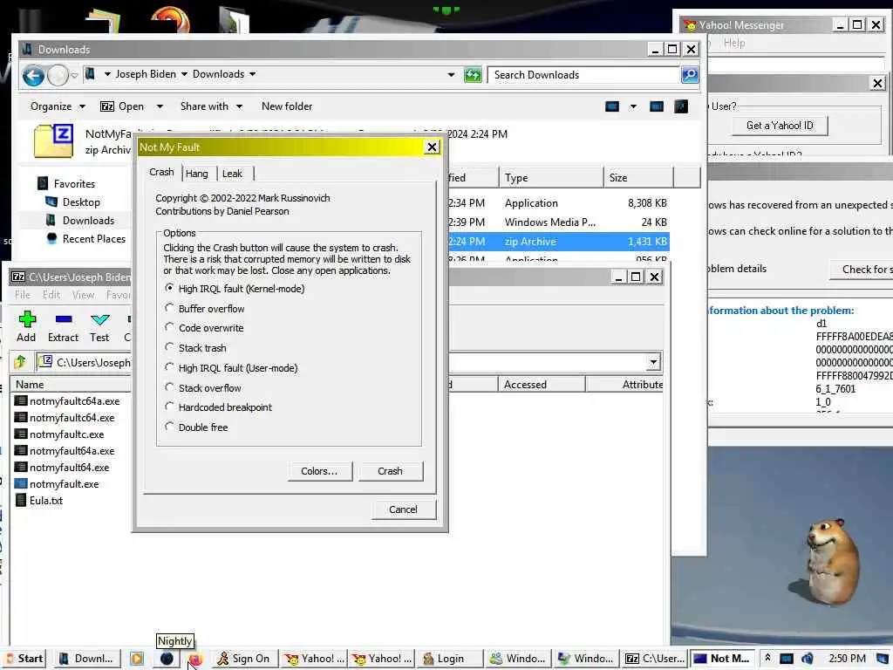Viewport: 893px width, 670px height.
Task: Close the Not My Fault dialog
Action: 433,147
